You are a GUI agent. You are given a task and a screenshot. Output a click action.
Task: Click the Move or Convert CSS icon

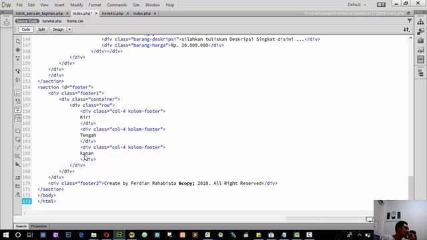click(18, 165)
